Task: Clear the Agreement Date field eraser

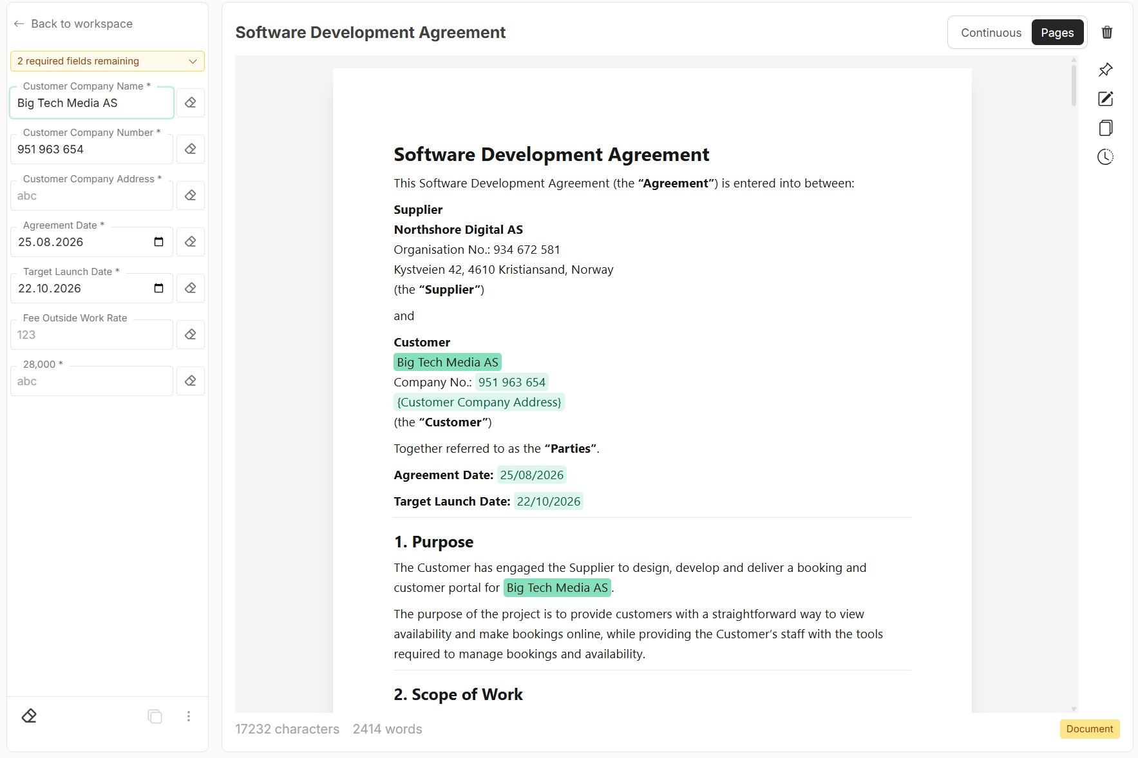Action: click(191, 242)
